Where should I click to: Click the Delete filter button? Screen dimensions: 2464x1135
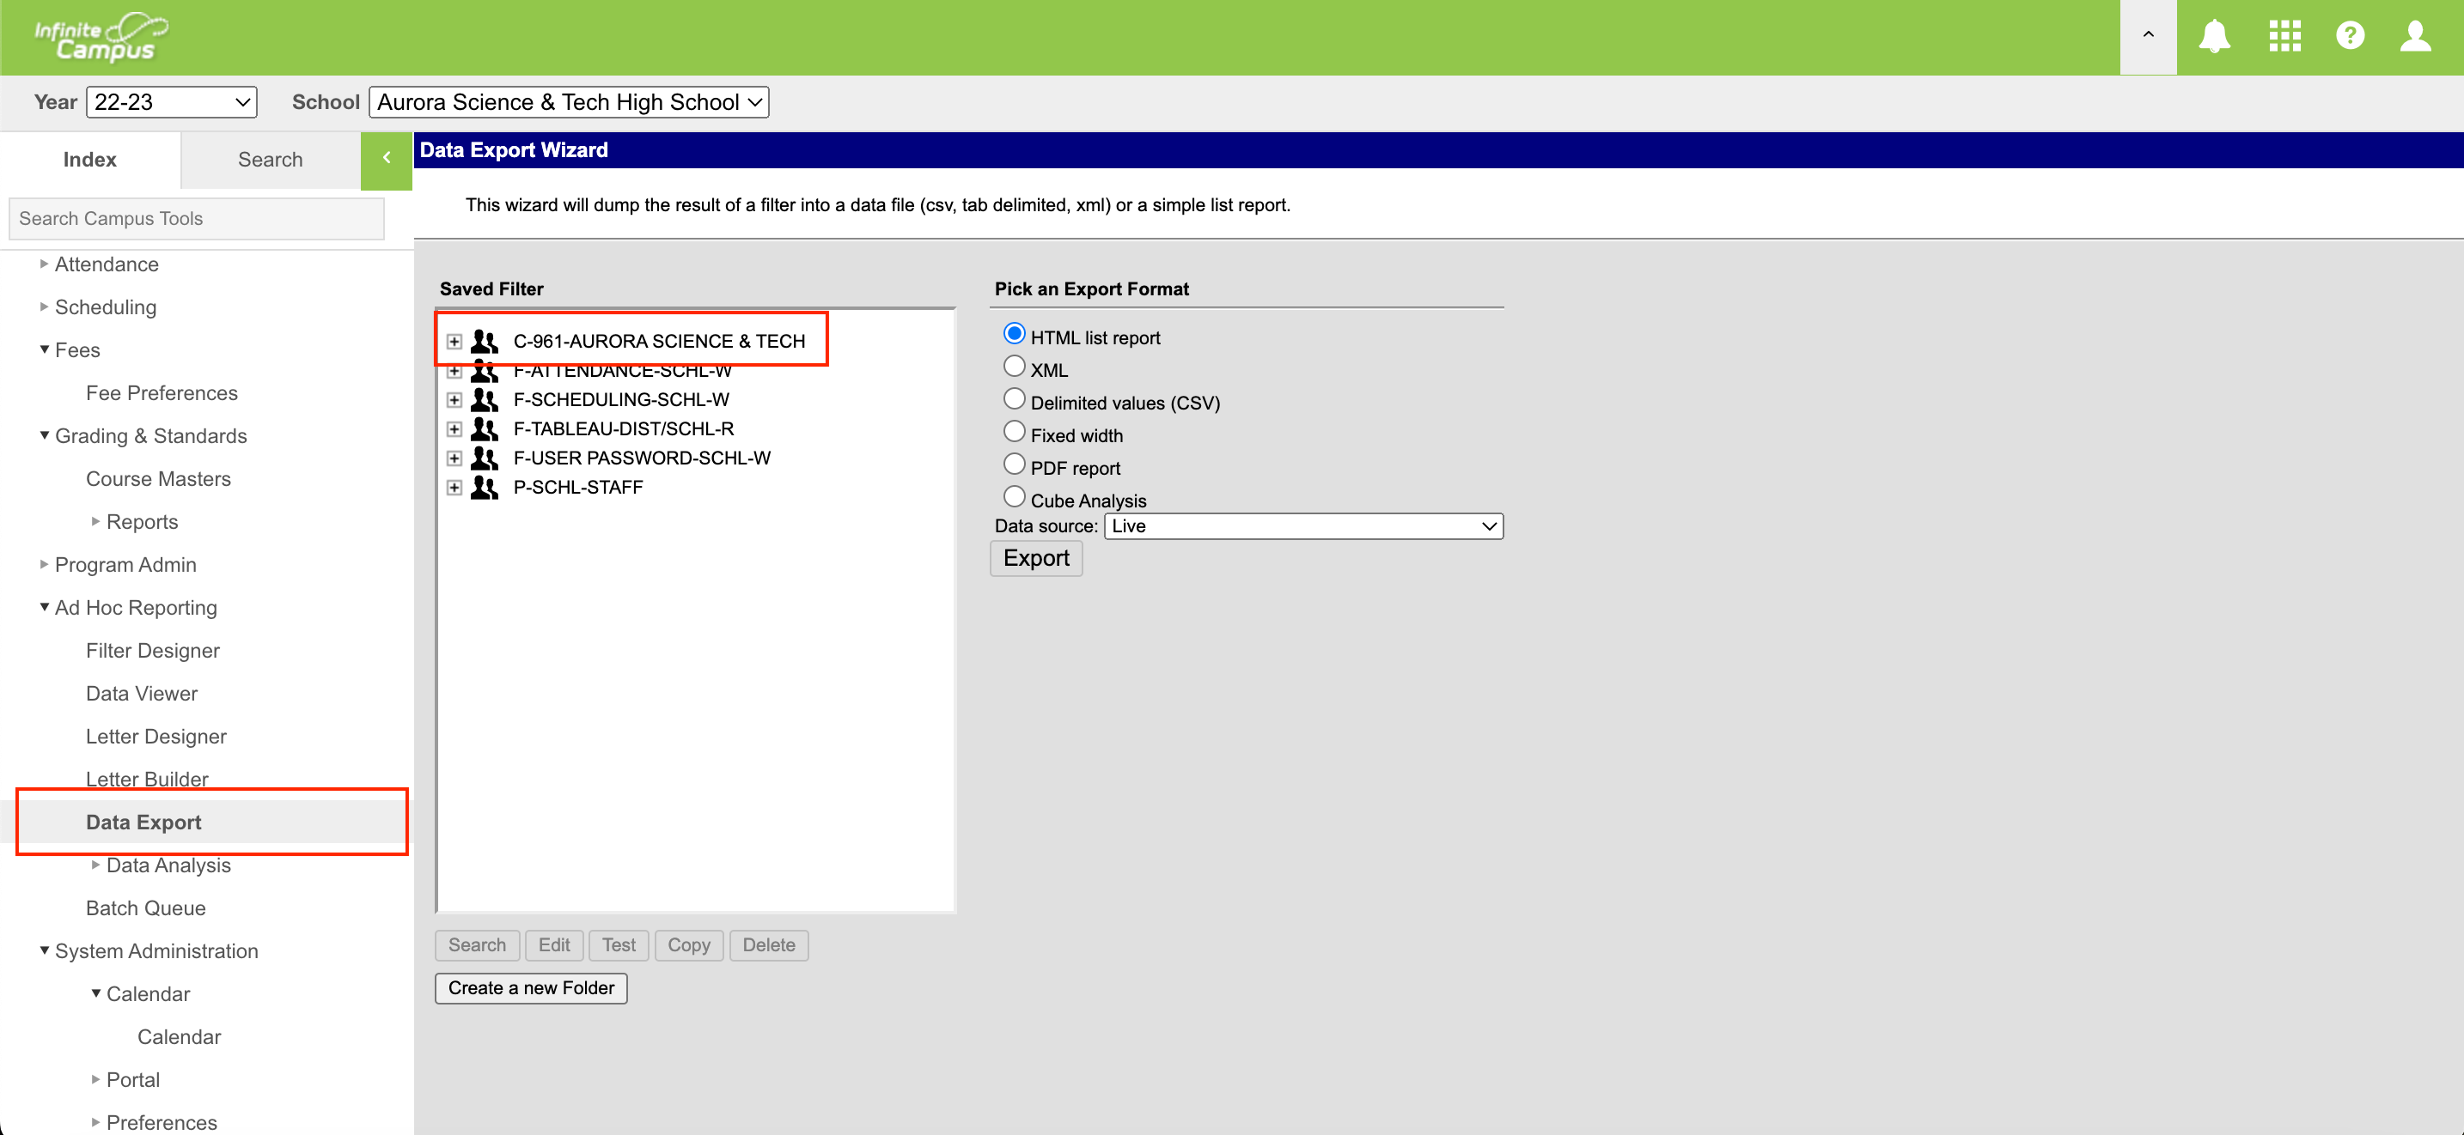coord(769,945)
